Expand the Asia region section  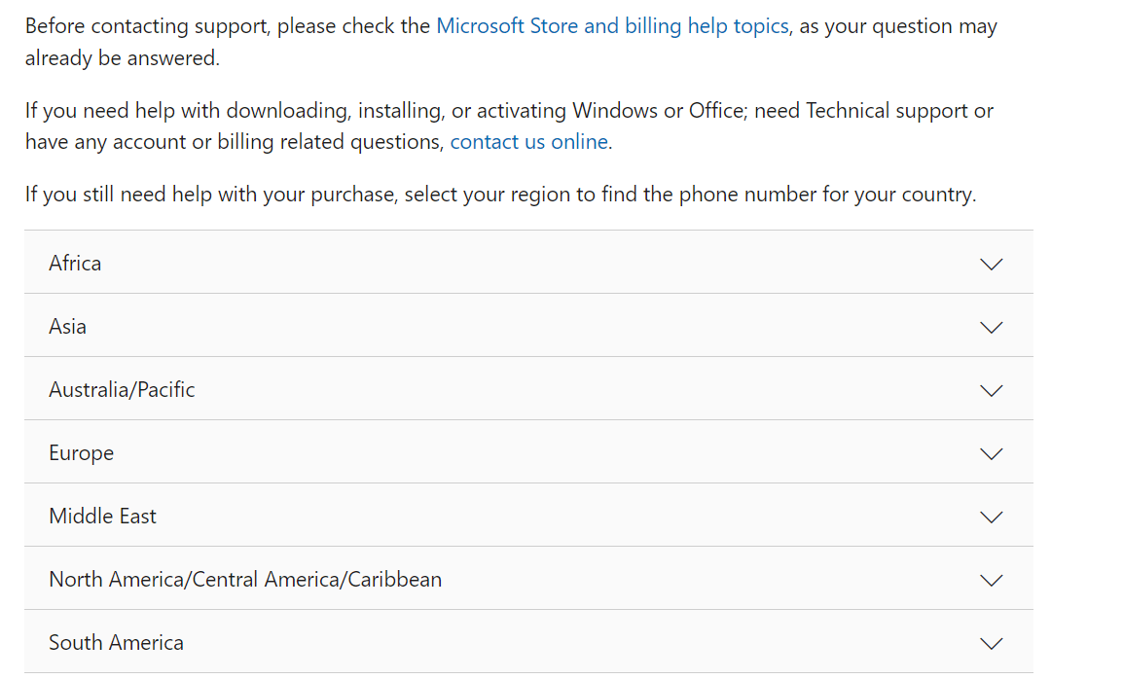68,326
